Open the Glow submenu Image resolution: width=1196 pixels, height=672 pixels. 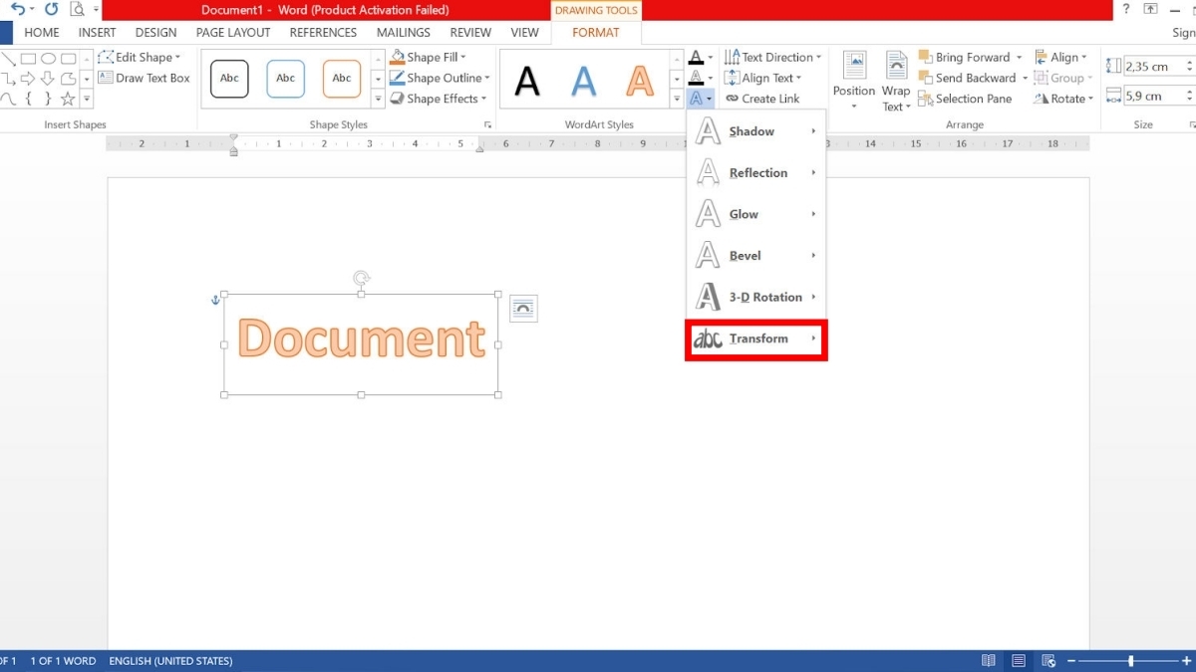[x=756, y=214]
